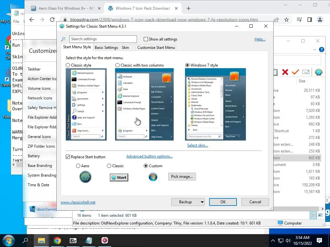Click the Search settings field
The image size is (330, 247).
[103, 39]
